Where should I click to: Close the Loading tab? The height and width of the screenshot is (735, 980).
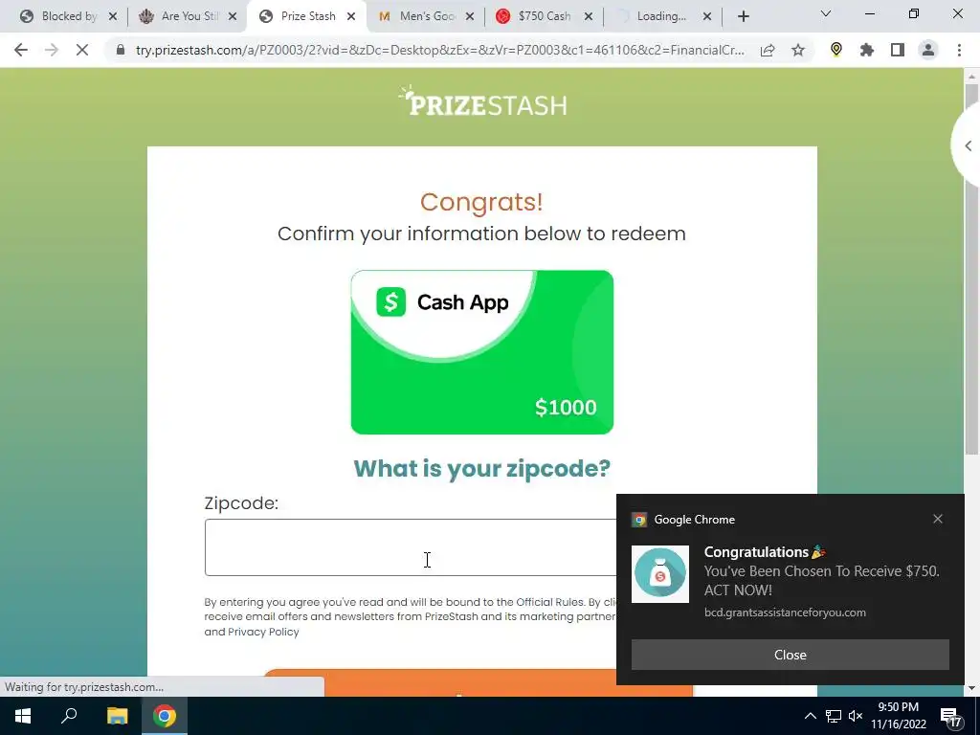[x=707, y=17]
